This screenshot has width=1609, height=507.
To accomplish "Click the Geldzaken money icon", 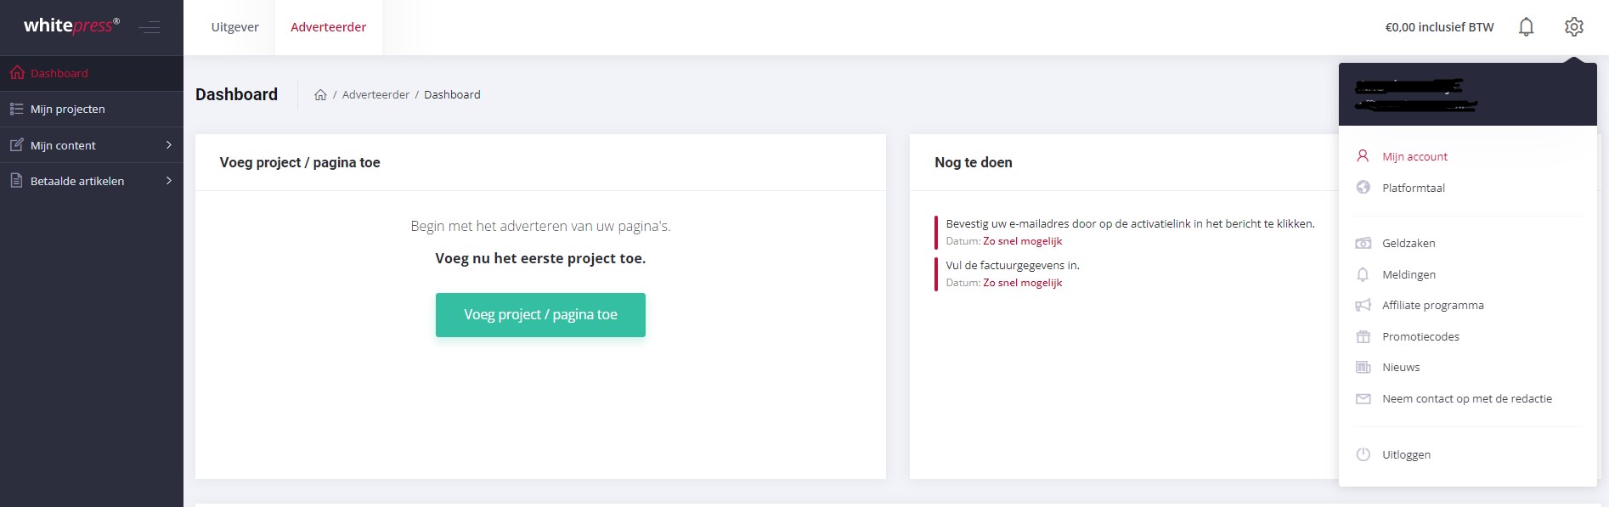I will tap(1363, 243).
